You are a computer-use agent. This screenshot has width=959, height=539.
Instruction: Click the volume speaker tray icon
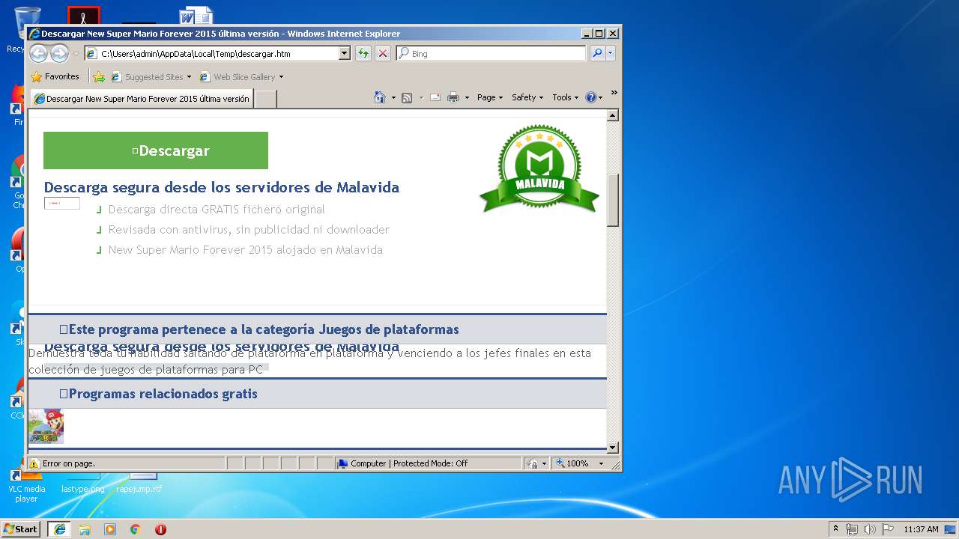pos(869,529)
